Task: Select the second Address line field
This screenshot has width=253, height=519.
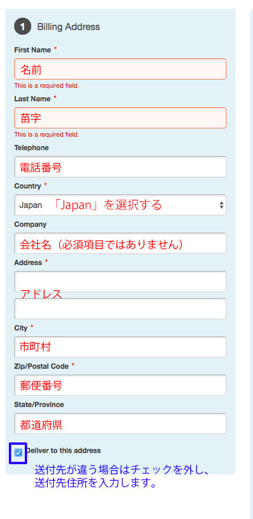Action: pyautogui.click(x=120, y=309)
